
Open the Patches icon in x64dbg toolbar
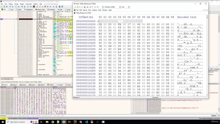(37, 7)
